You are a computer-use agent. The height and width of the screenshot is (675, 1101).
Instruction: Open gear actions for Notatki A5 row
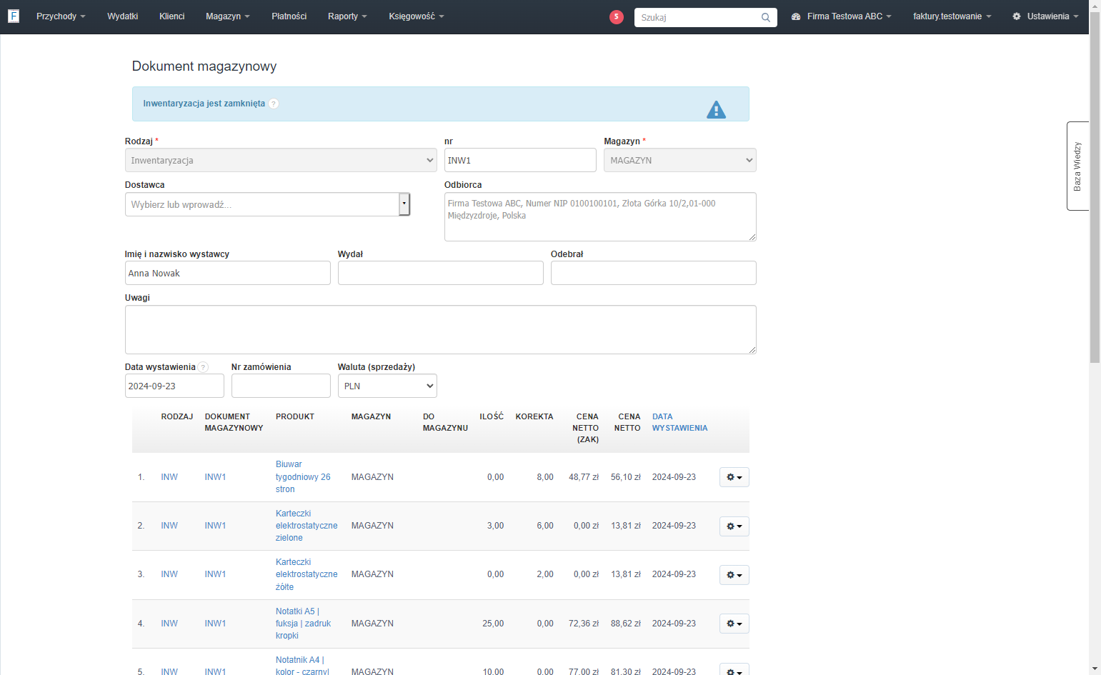click(734, 624)
